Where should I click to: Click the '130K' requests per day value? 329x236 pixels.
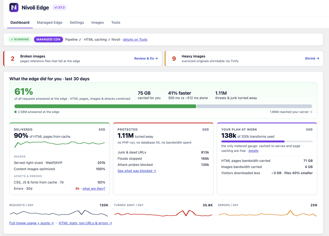(104, 205)
